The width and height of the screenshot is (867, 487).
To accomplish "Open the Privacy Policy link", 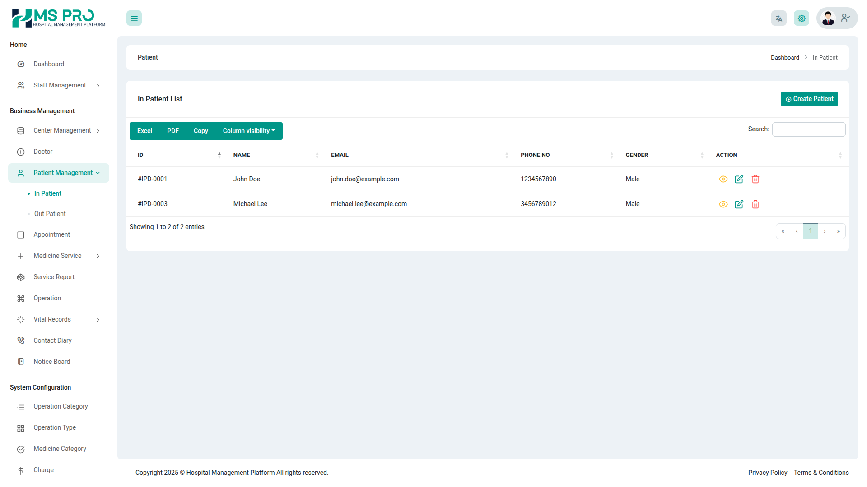I will click(768, 473).
